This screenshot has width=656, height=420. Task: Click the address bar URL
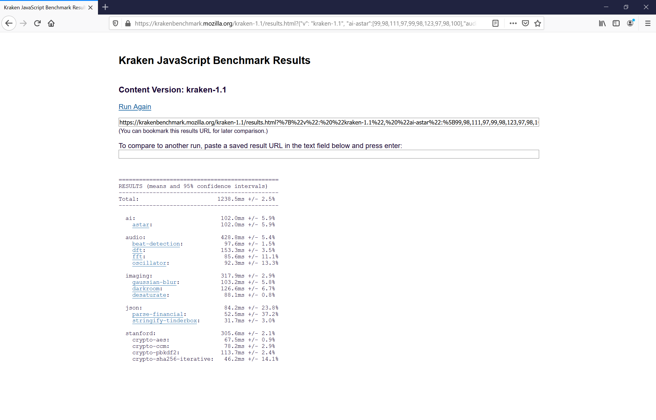point(305,23)
